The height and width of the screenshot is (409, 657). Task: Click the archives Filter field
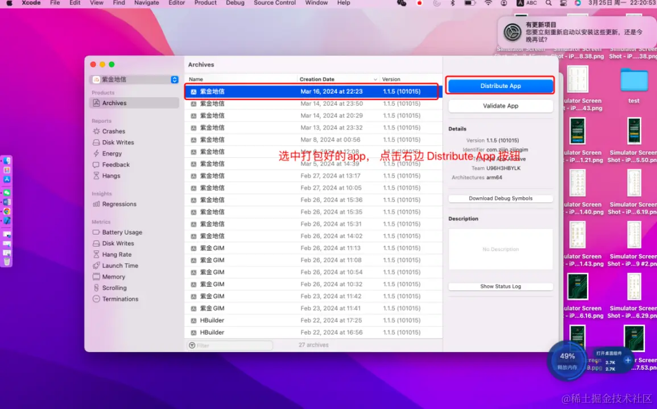coord(230,345)
